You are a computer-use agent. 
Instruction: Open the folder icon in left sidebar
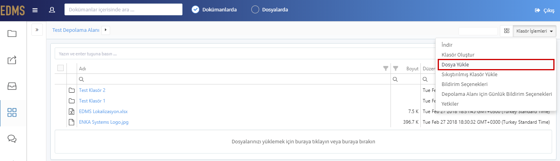pos(12,34)
